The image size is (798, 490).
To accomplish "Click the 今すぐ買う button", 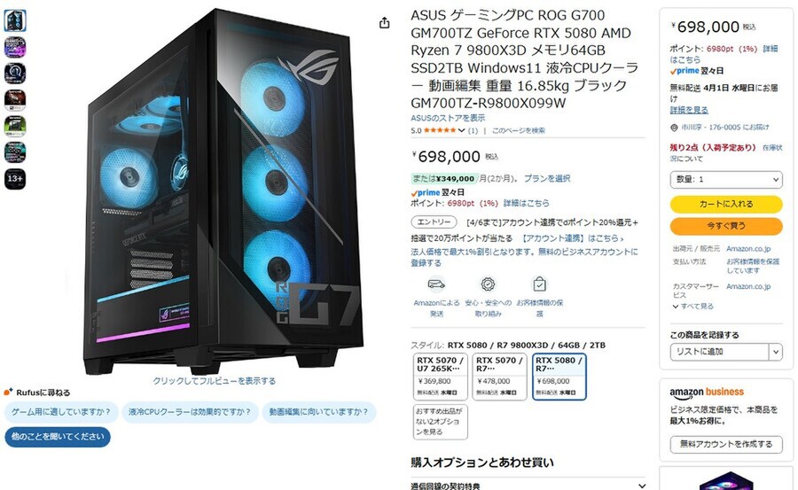I will point(725,226).
